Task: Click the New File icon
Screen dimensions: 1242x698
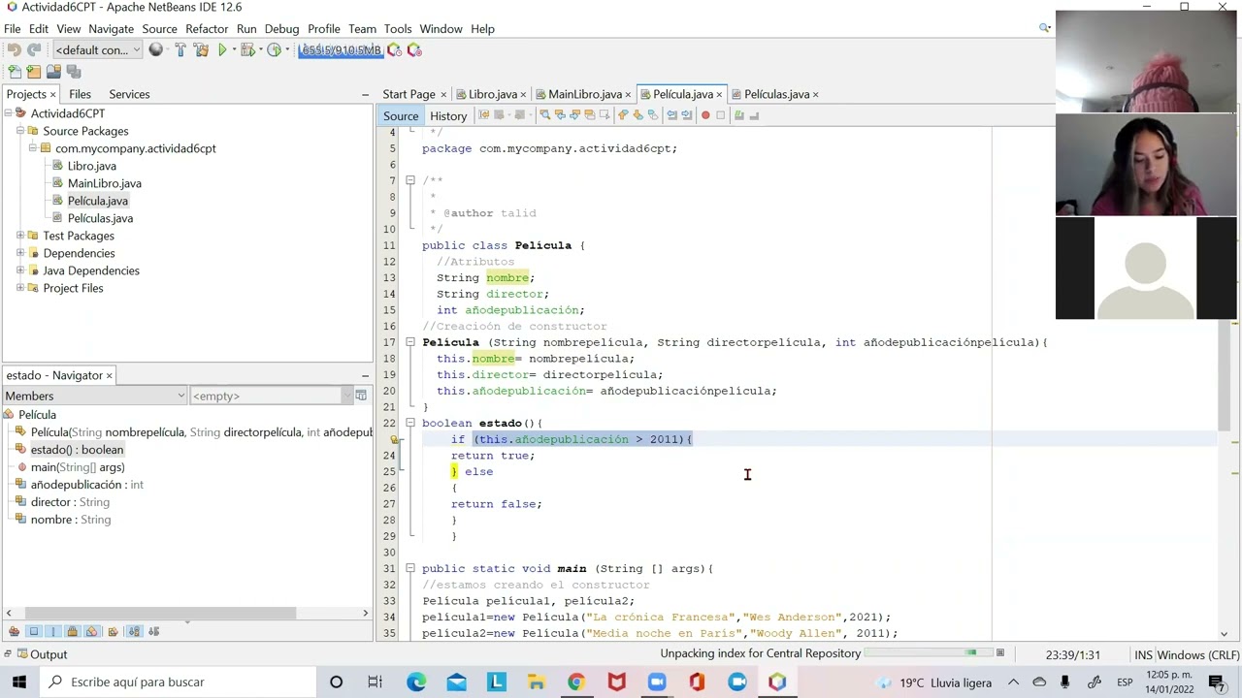Action: click(x=15, y=72)
